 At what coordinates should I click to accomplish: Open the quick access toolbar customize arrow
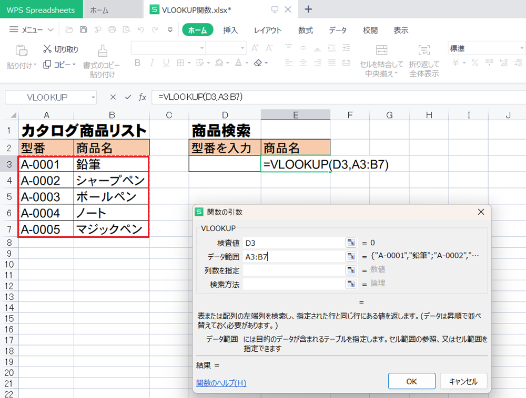tap(170, 30)
